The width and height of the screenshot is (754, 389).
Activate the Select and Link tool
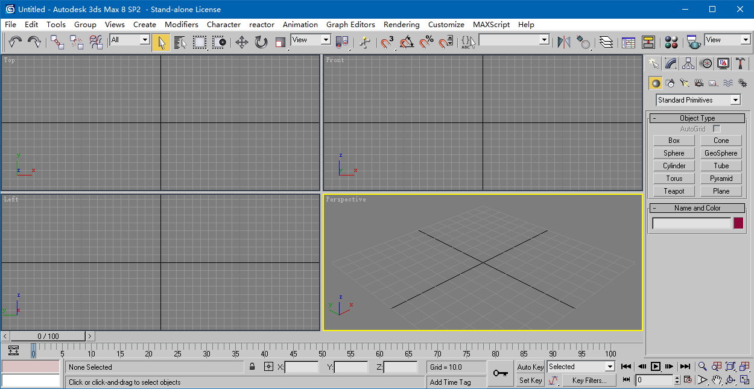tap(57, 42)
